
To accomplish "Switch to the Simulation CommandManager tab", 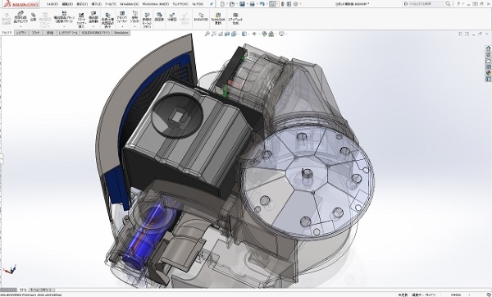I will coord(121,33).
